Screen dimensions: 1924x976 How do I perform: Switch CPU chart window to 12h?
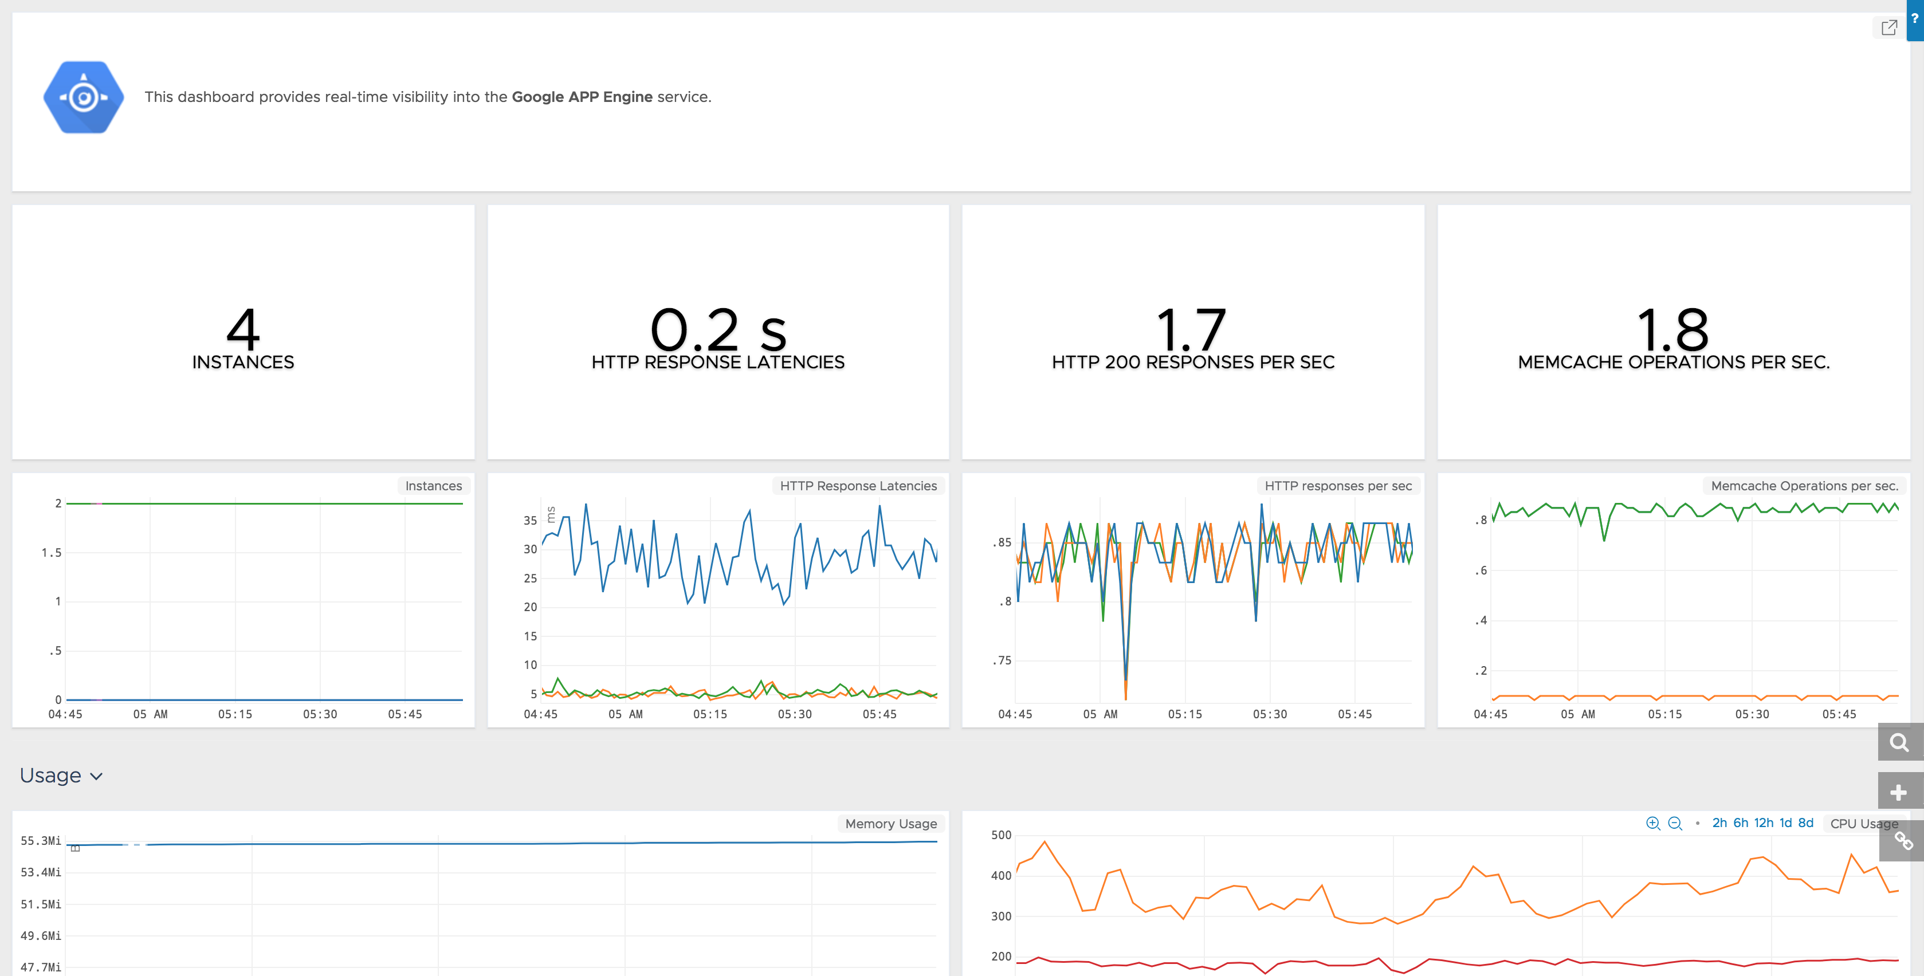[x=1764, y=823]
